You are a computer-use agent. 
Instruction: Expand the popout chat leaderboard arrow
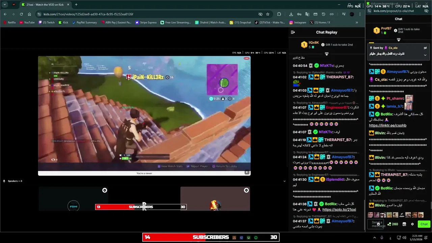(x=399, y=40)
